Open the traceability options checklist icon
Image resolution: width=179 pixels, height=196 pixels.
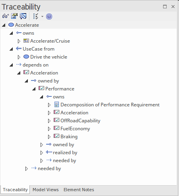(x=35, y=16)
